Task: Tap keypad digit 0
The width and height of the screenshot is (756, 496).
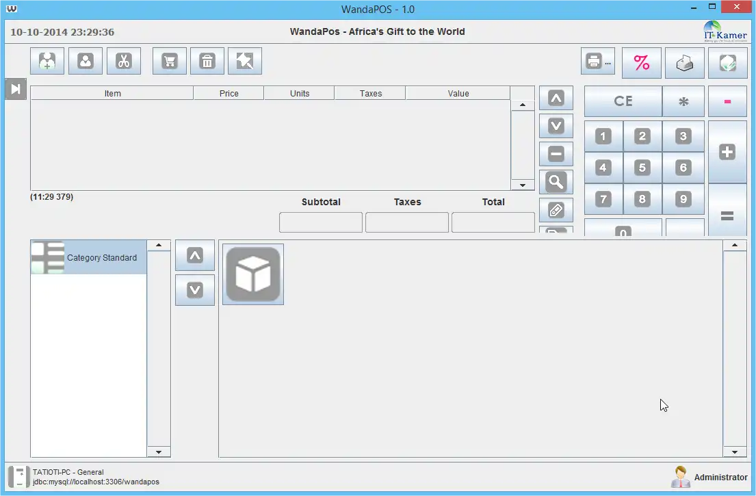Action: [623, 229]
